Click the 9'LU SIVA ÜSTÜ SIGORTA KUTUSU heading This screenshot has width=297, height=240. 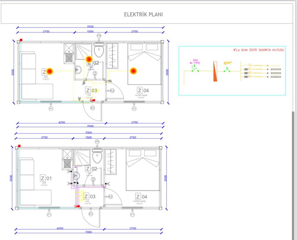258,50
